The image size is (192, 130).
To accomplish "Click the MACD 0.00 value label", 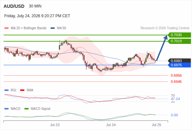I will point(174,115).
